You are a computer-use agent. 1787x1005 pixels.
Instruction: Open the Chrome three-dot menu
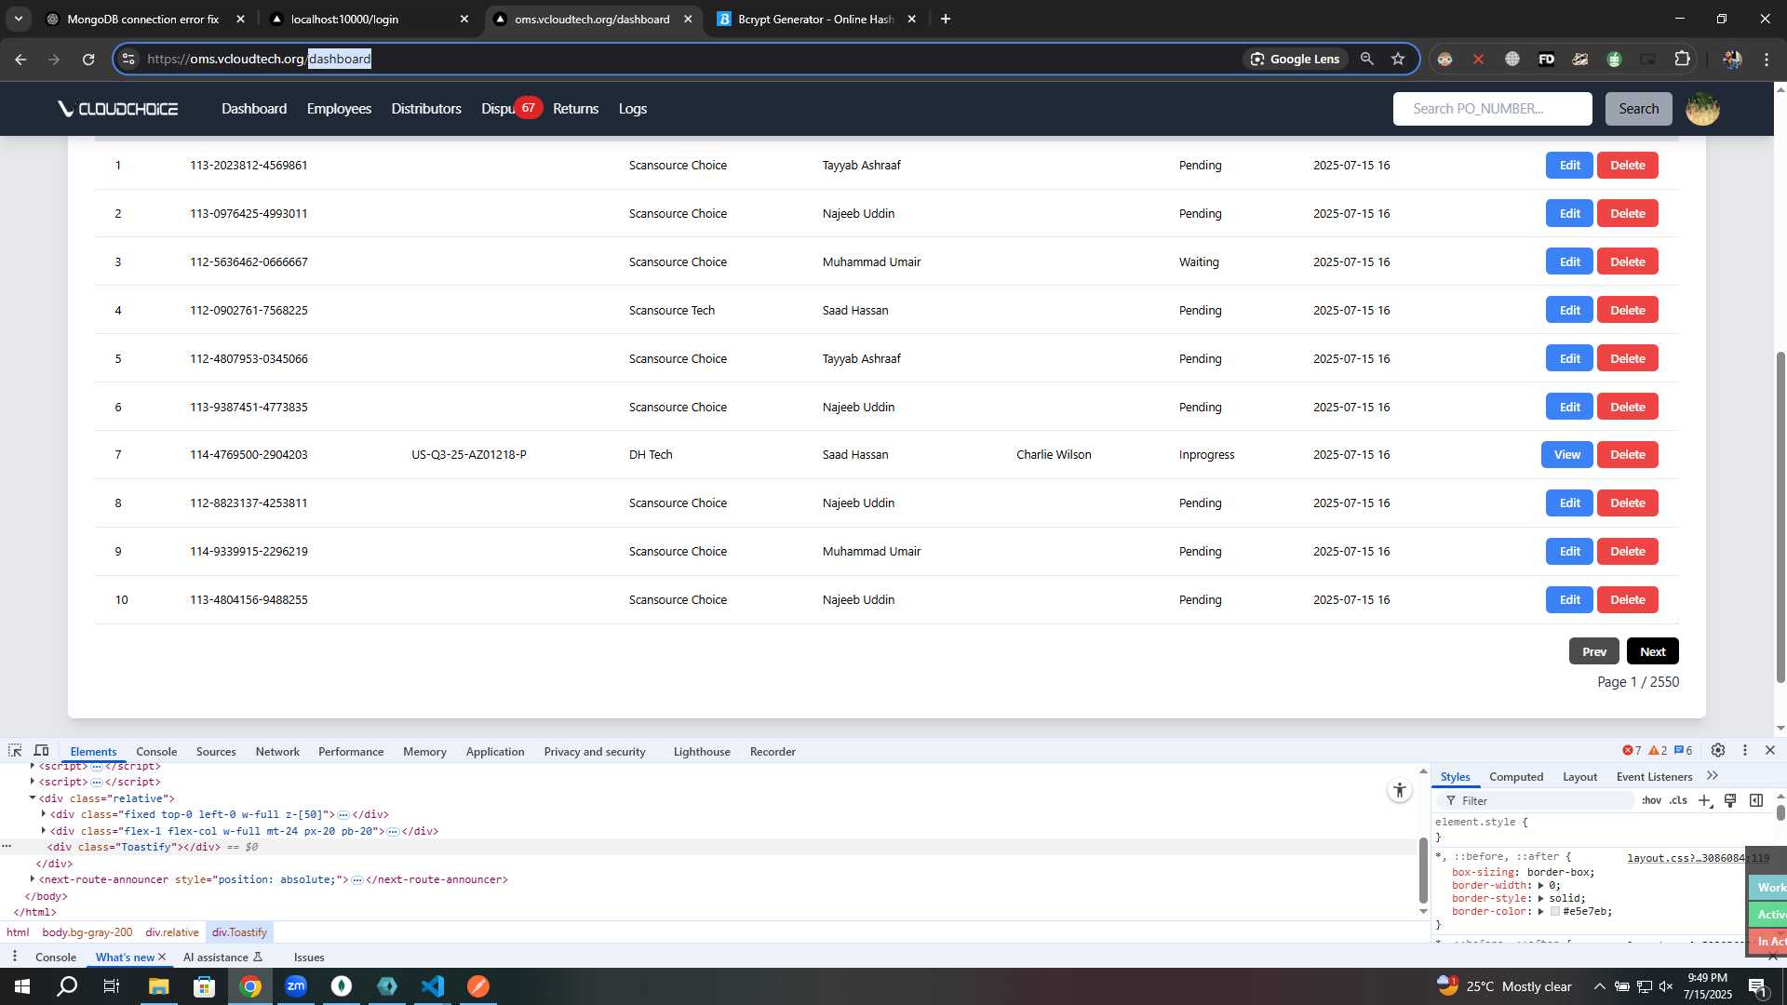pyautogui.click(x=1767, y=59)
